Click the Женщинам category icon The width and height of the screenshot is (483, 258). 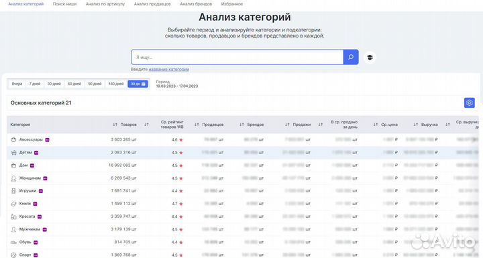point(13,178)
